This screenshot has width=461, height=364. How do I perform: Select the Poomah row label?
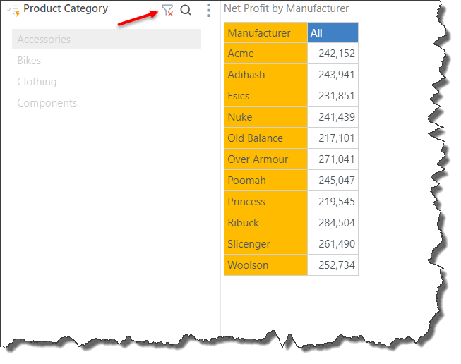pos(265,181)
